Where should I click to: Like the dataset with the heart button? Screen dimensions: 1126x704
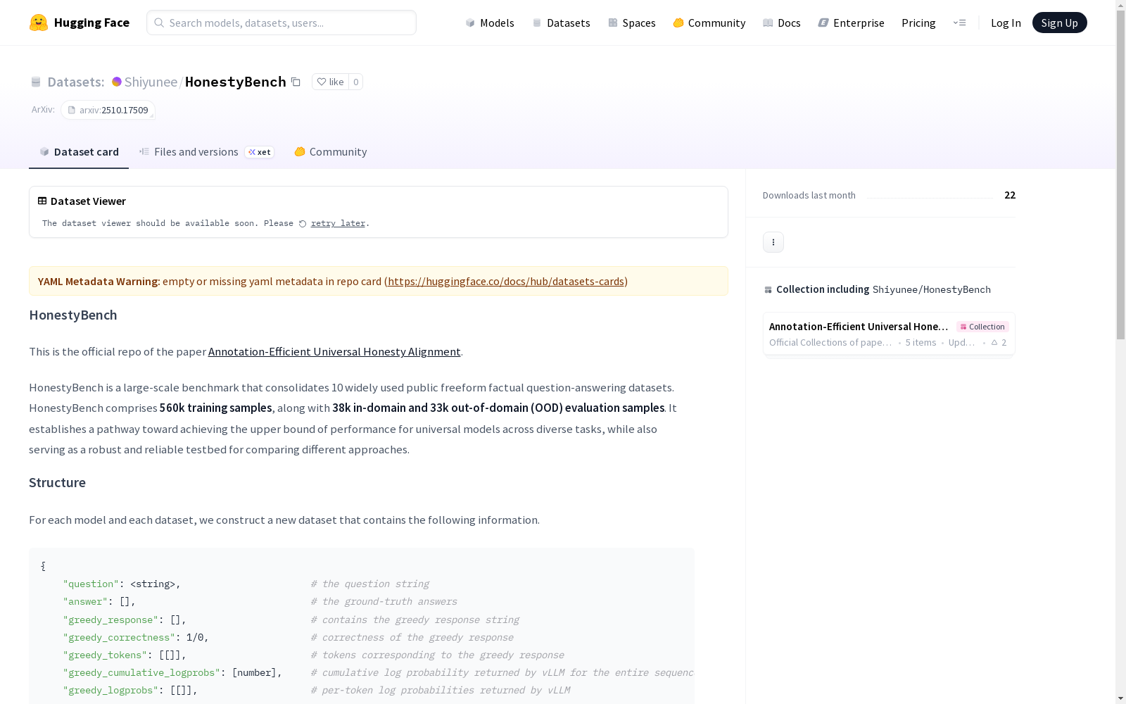[x=330, y=82]
